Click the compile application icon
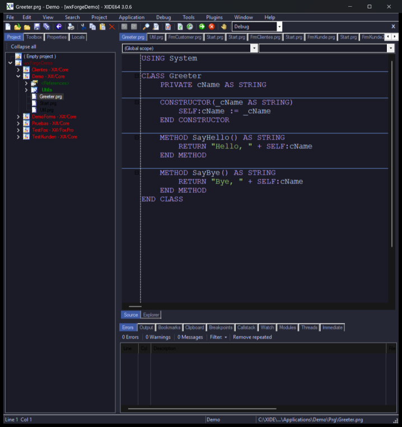402x427 pixels. point(180,27)
